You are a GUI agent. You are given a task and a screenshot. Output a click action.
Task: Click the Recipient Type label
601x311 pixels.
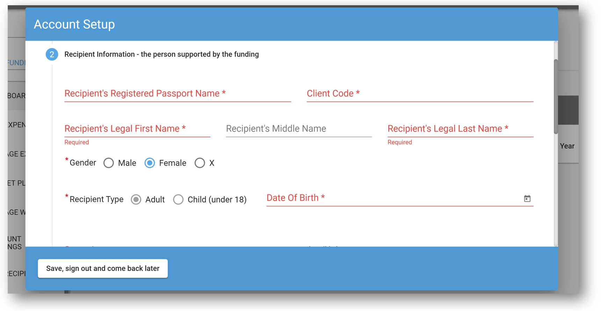(96, 199)
